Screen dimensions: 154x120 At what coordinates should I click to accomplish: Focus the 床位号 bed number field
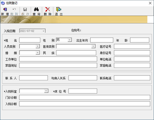point(83,91)
